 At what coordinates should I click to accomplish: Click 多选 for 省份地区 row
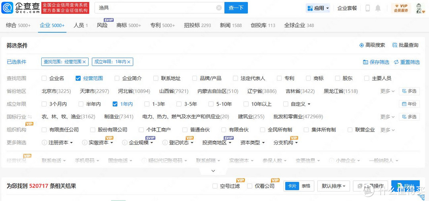[x=409, y=91]
